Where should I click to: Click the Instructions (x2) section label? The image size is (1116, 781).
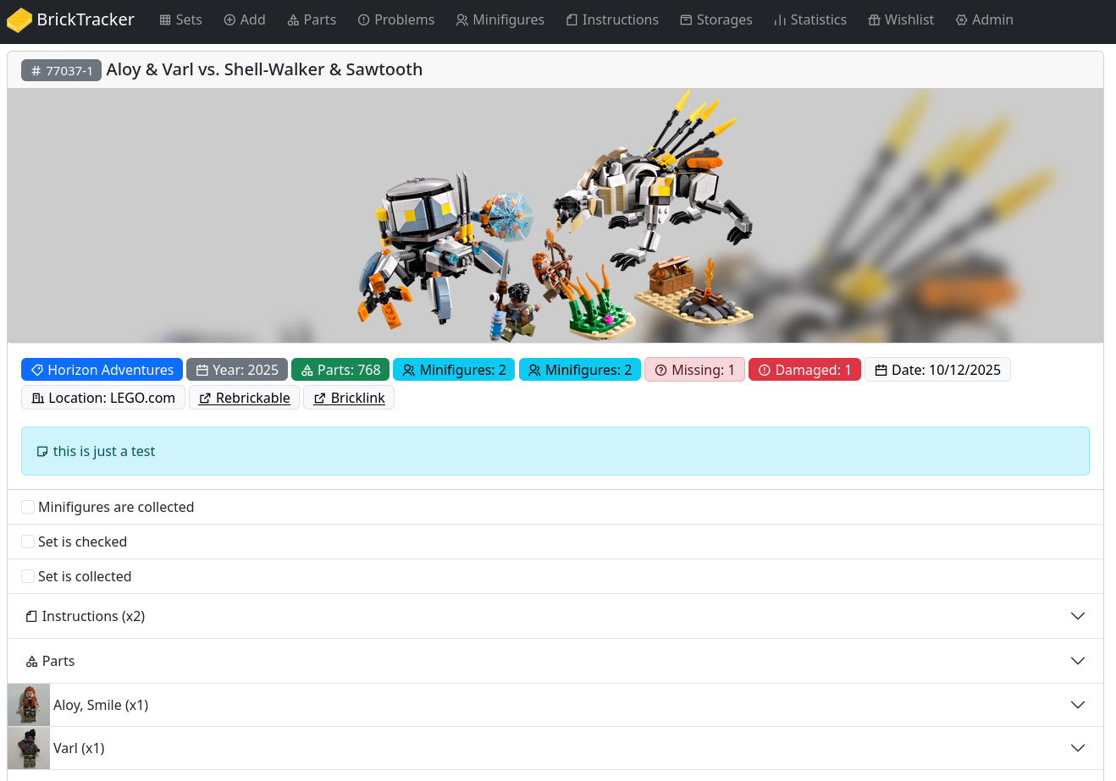click(x=93, y=616)
